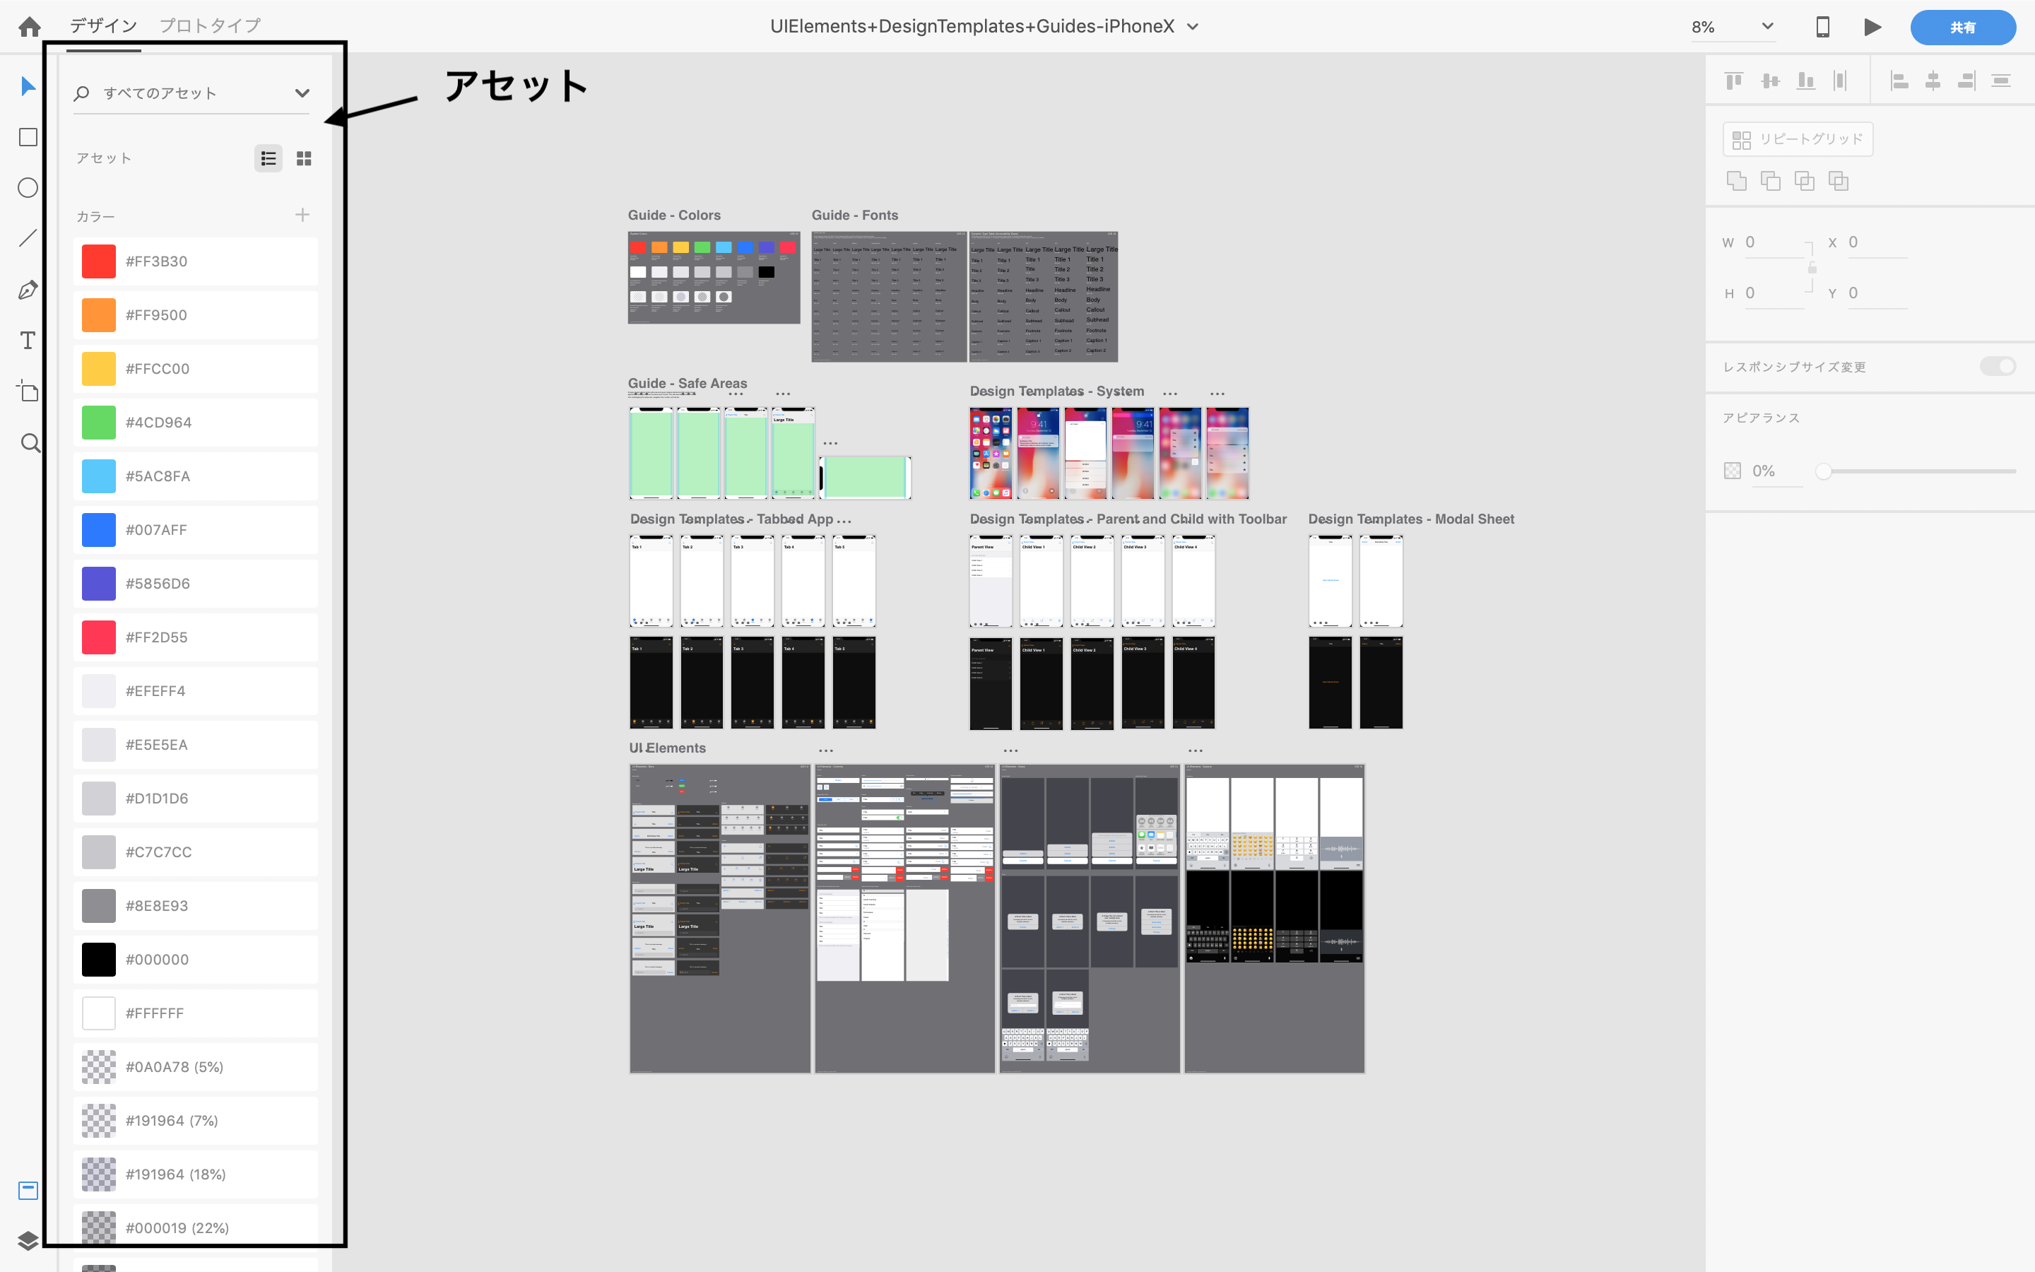Select the Ellipse tool
Viewport: 2035px width, 1272px height.
tap(28, 187)
